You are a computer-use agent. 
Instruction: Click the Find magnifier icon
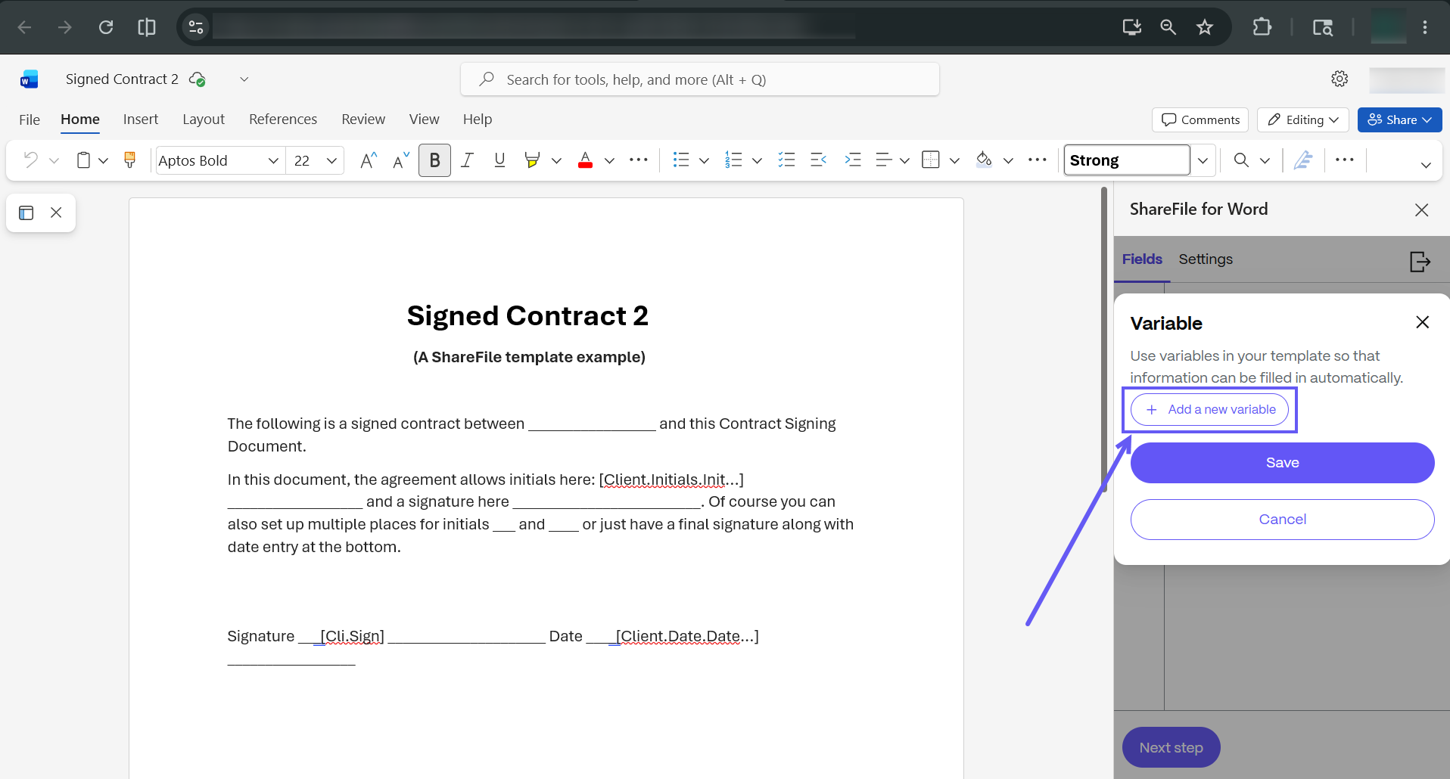pyautogui.click(x=1241, y=160)
